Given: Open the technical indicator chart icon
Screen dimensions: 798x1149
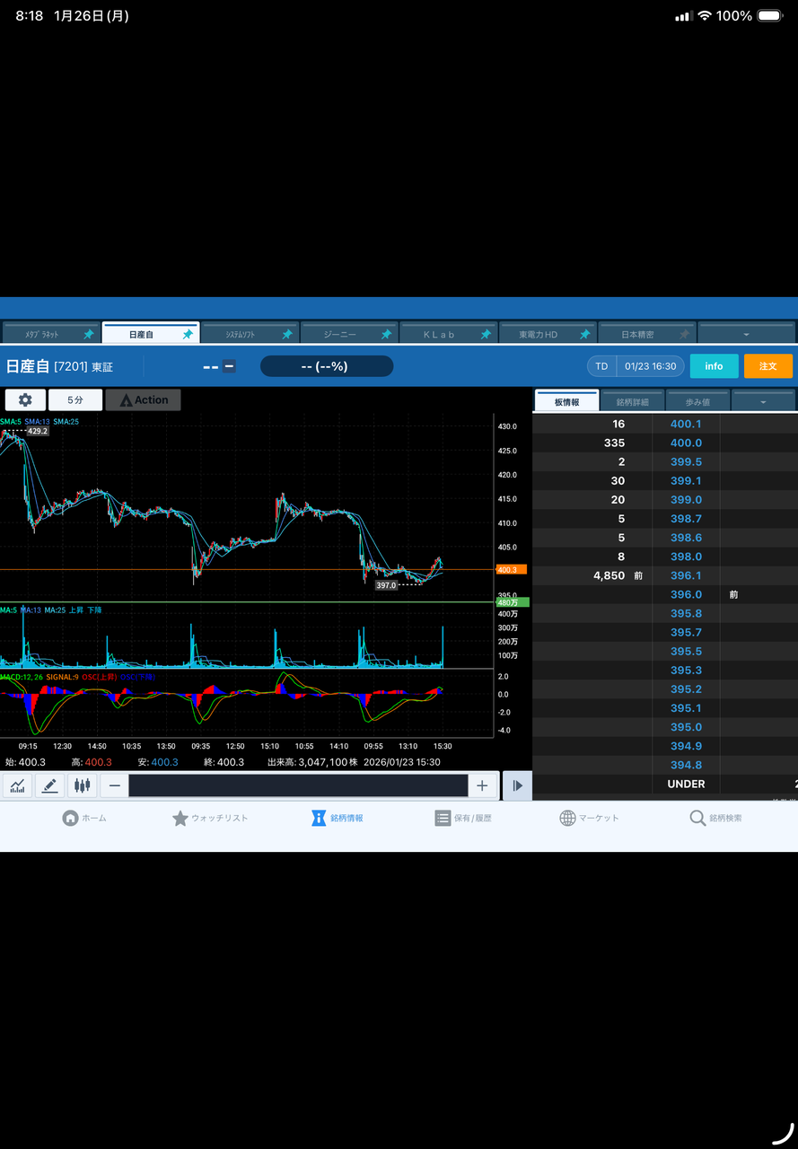Looking at the screenshot, I should point(17,785).
